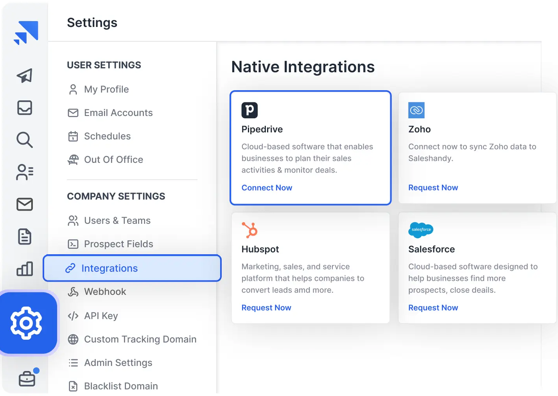Click the calendar icon beside Schedules

pos(73,136)
